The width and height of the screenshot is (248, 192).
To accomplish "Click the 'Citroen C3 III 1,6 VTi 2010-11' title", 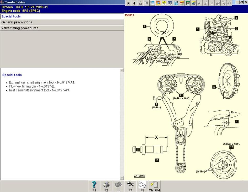I will pos(25,7).
